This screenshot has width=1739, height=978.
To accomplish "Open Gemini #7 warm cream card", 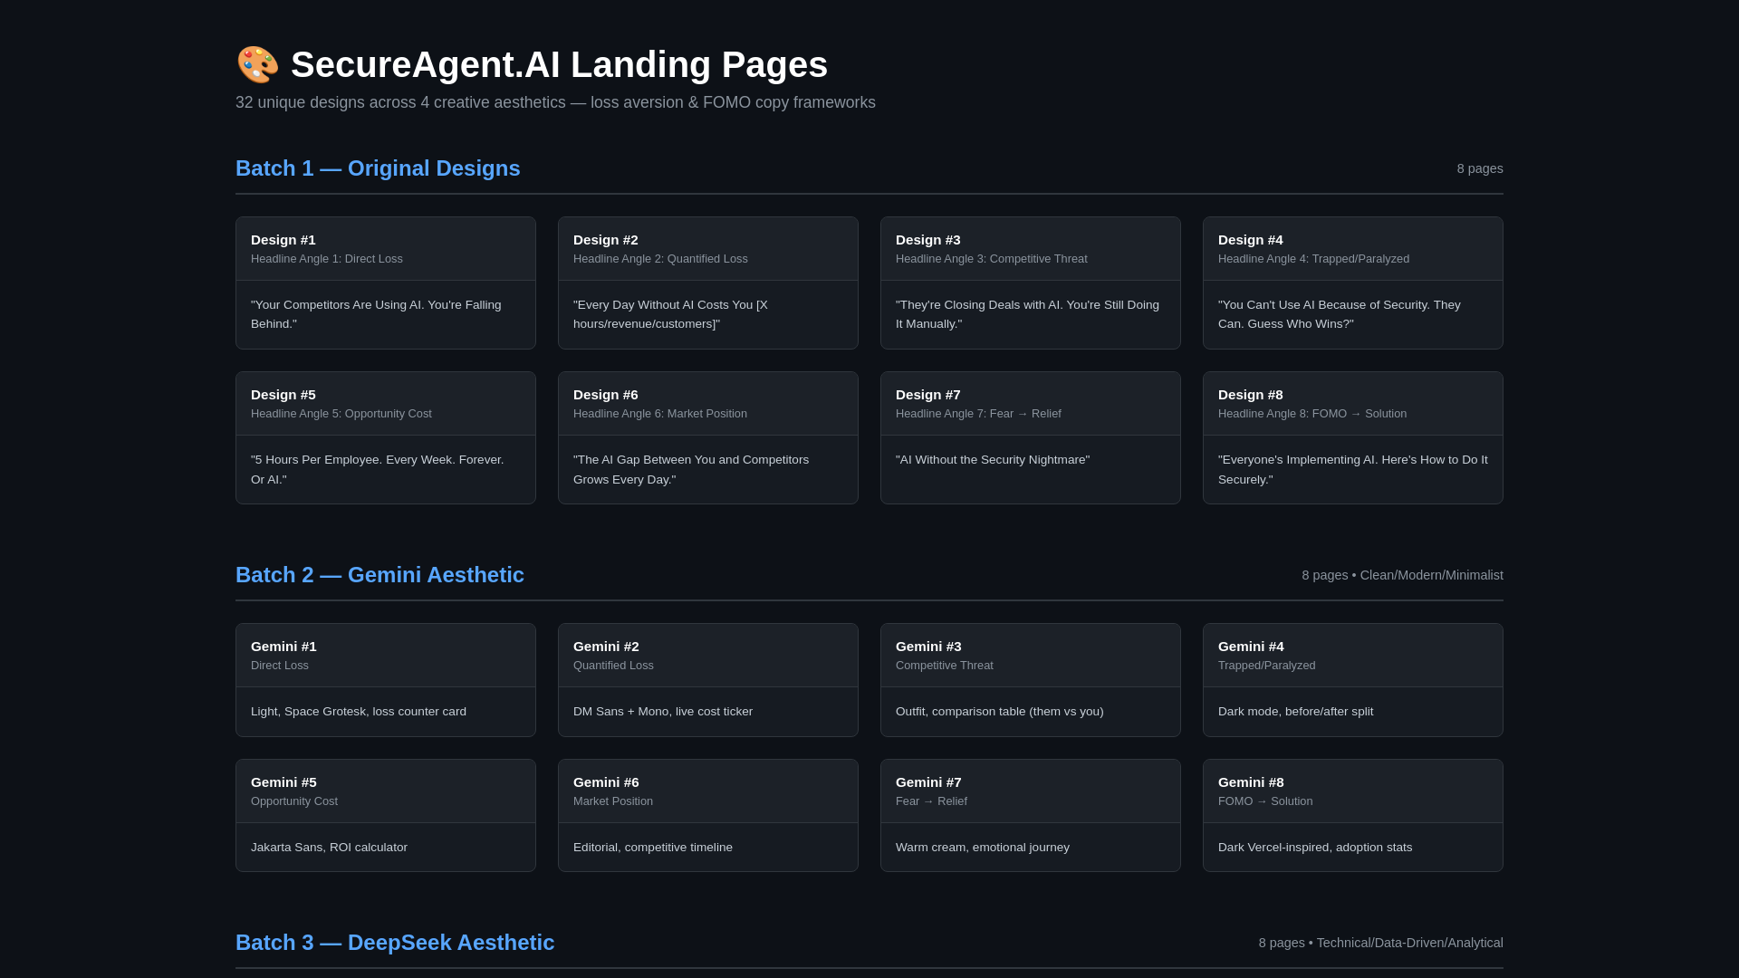I will pyautogui.click(x=1030, y=815).
